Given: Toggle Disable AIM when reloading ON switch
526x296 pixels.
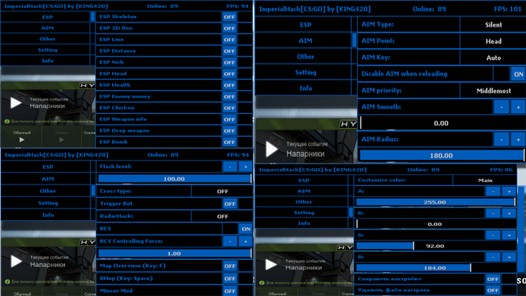Looking at the screenshot, I should pos(518,75).
